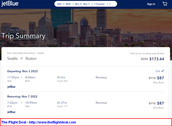Open the shopping cart icon
Viewport: 172px width, 126px height.
pyautogui.click(x=165, y=4)
